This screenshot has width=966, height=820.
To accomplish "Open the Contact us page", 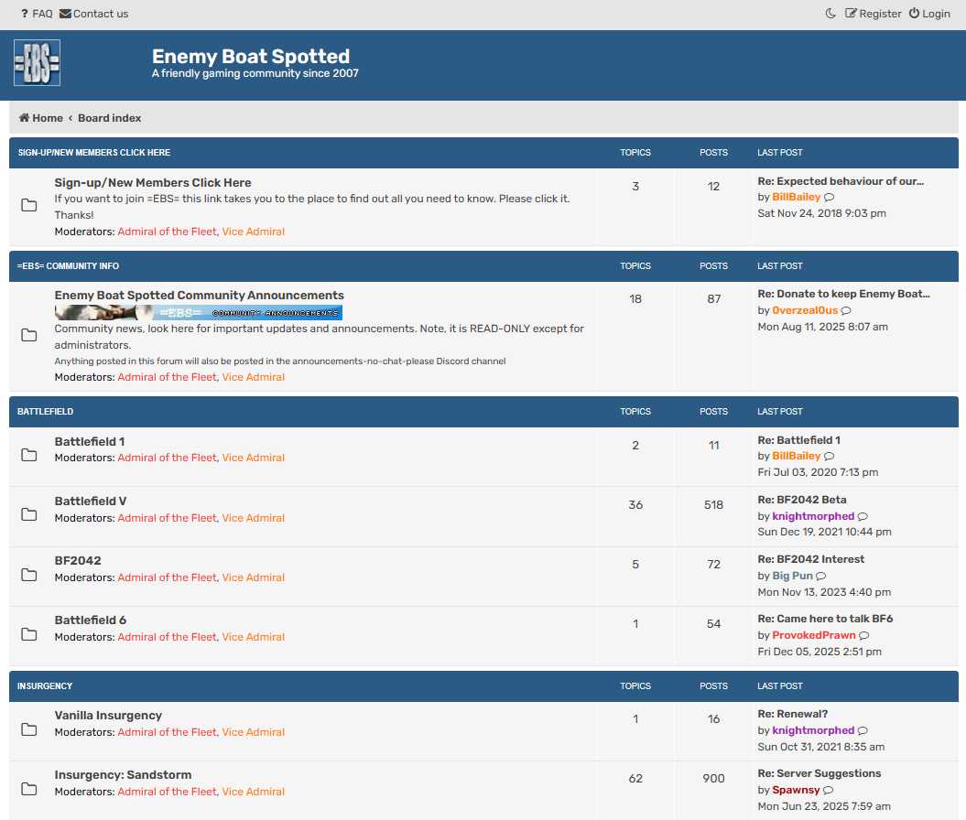I will [93, 14].
